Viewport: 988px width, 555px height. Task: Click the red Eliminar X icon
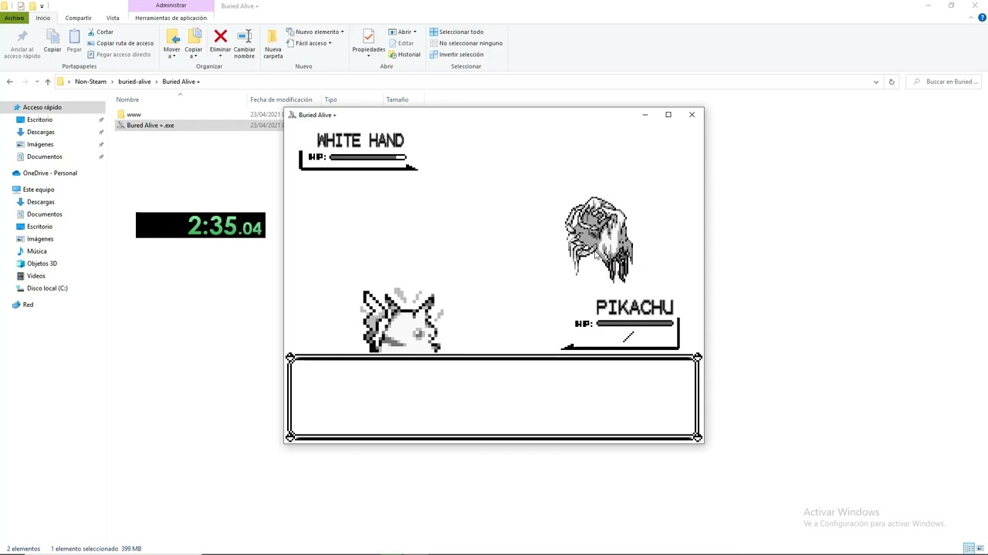click(x=221, y=36)
